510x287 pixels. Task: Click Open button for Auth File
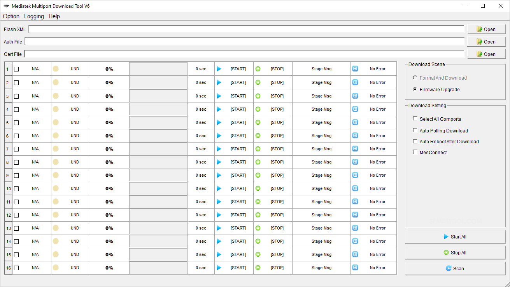(487, 42)
